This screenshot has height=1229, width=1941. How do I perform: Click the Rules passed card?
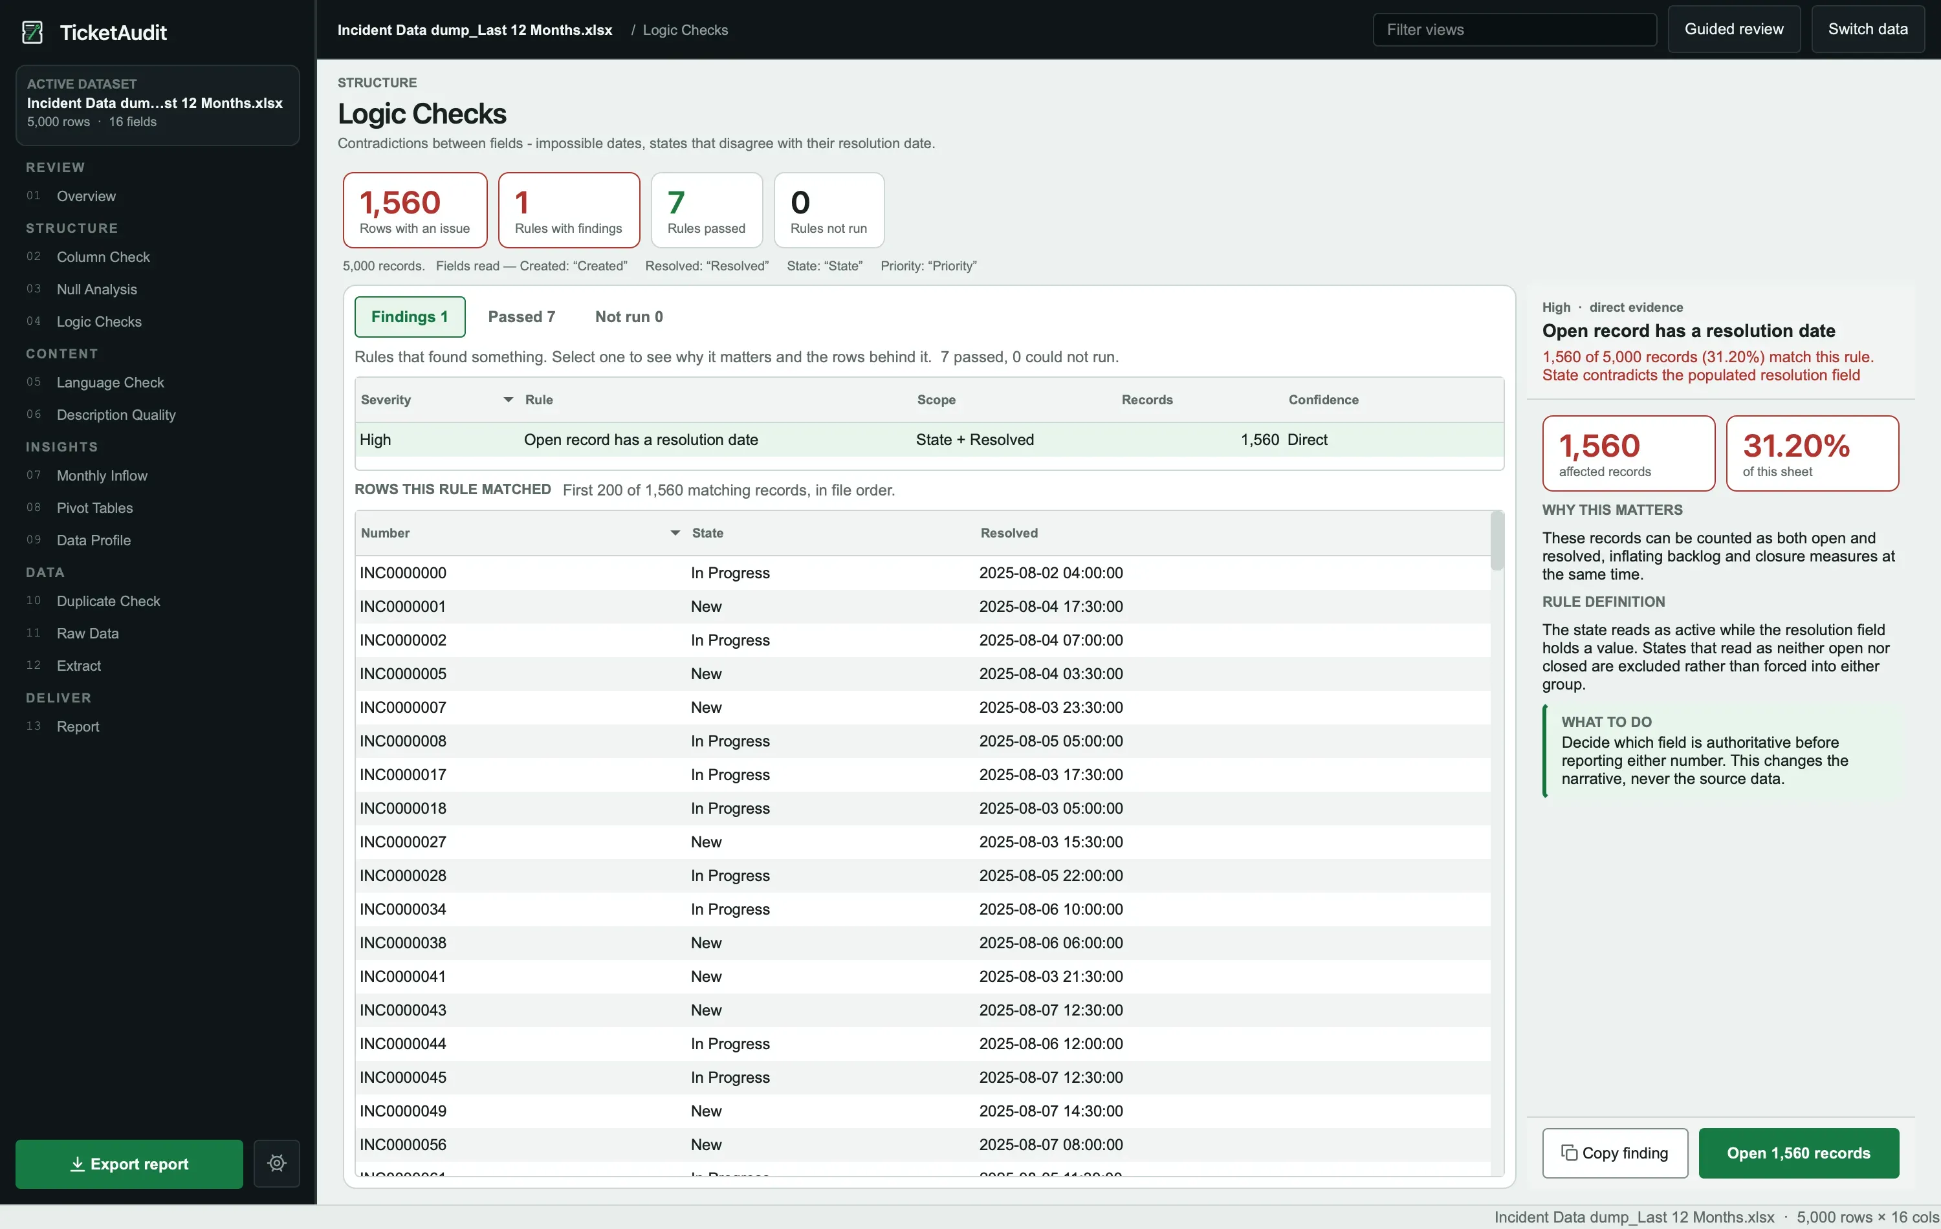coord(707,210)
